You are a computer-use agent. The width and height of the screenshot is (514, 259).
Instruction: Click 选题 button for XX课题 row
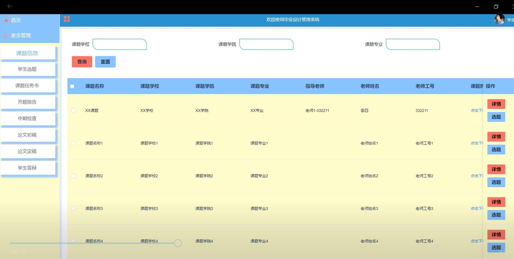pyautogui.click(x=496, y=117)
